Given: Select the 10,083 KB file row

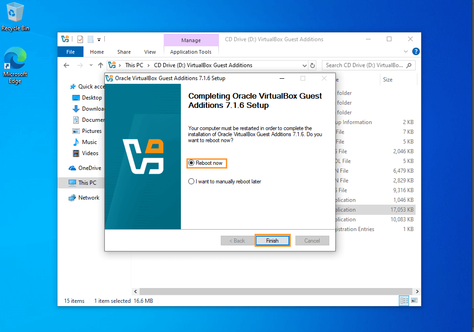Looking at the screenshot, I should point(375,219).
